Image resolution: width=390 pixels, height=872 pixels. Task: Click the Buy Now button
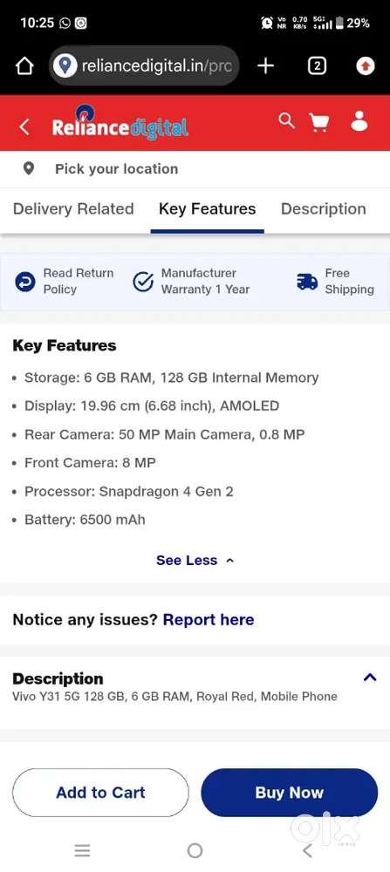pyautogui.click(x=290, y=793)
